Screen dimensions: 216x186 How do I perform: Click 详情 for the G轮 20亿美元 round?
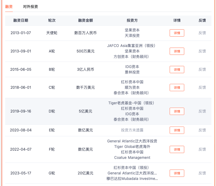coord(177,173)
